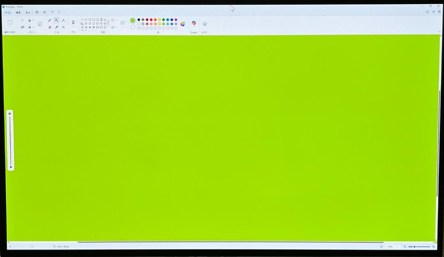
Task: Select the Pencil tool
Action: click(x=50, y=20)
